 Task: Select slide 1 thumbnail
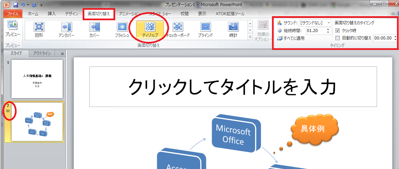click(37, 79)
